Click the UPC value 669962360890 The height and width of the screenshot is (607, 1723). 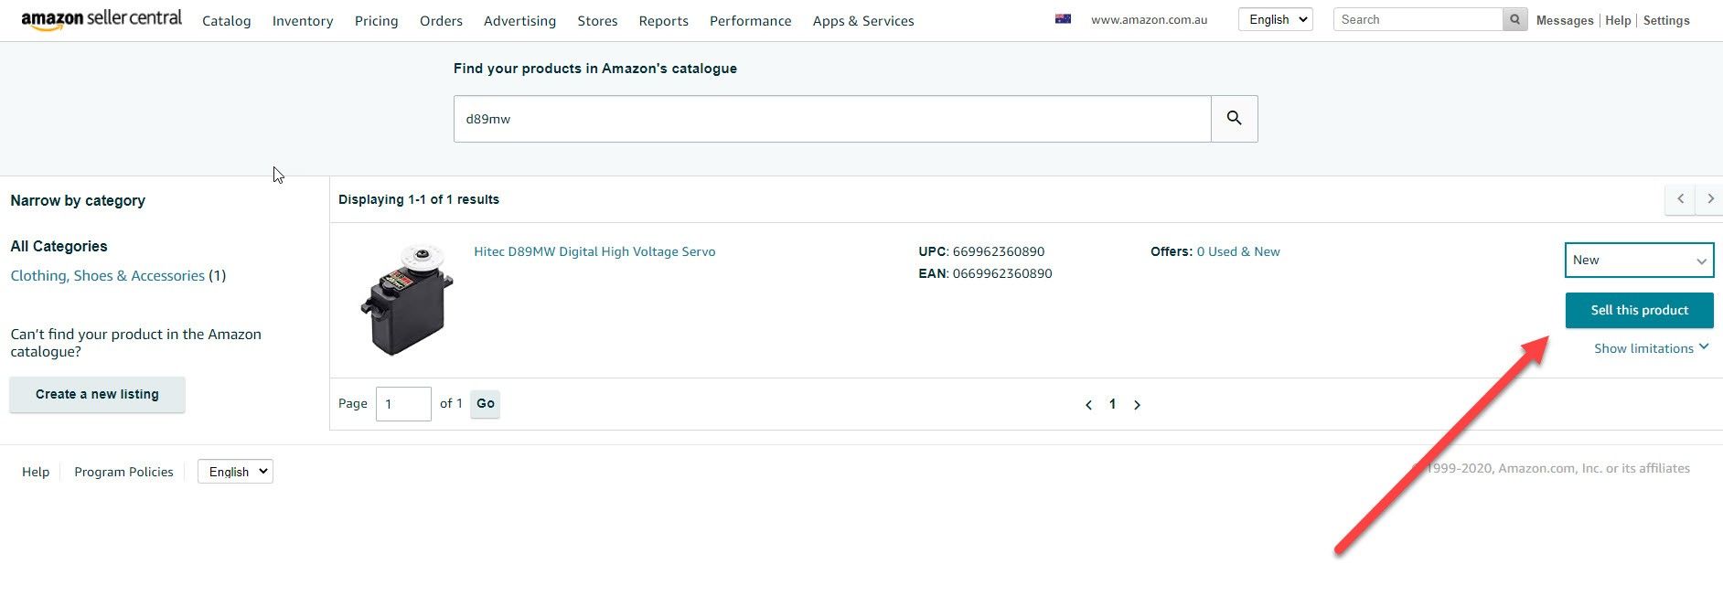pyautogui.click(x=999, y=251)
